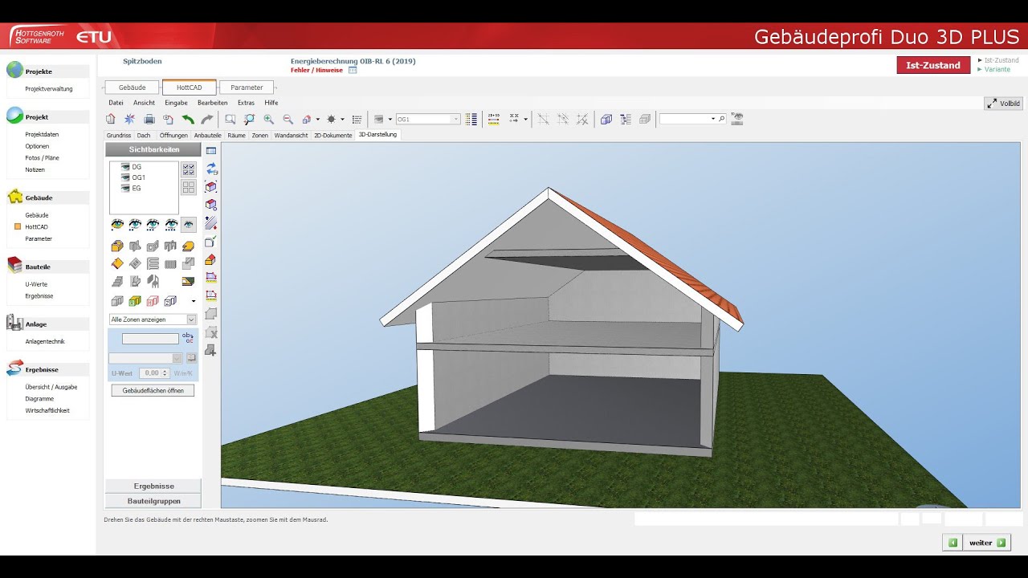The image size is (1028, 578).
Task: Click the 3D box view icon in the toolbar
Action: [606, 119]
